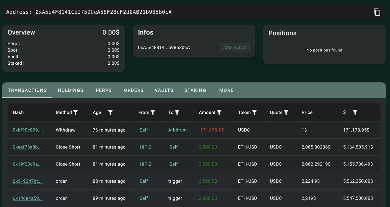
Task: Click the full address text in header
Action: click(103, 12)
